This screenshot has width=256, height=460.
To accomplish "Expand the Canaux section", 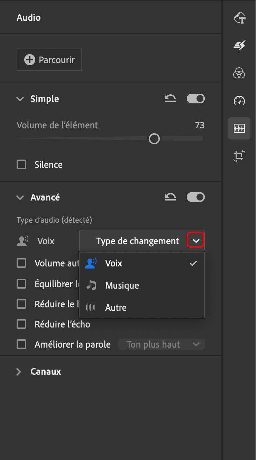I will [x=19, y=372].
